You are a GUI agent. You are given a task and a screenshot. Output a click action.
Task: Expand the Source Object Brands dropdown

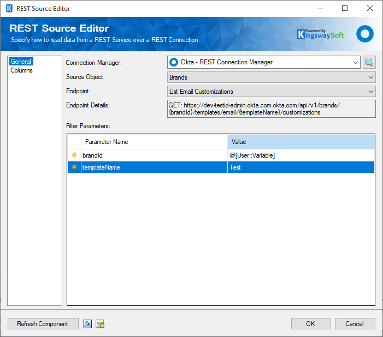(x=272, y=77)
